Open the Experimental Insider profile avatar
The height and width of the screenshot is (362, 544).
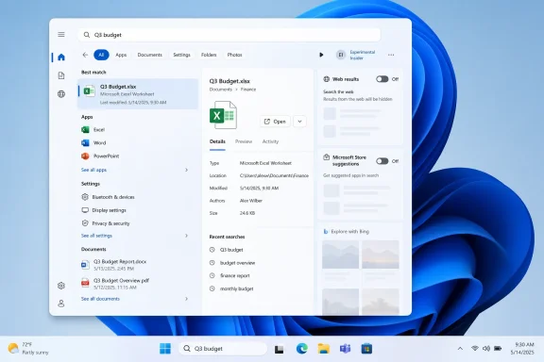(x=341, y=55)
